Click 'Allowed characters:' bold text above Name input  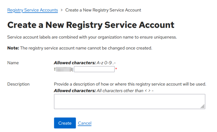[x=75, y=63]
